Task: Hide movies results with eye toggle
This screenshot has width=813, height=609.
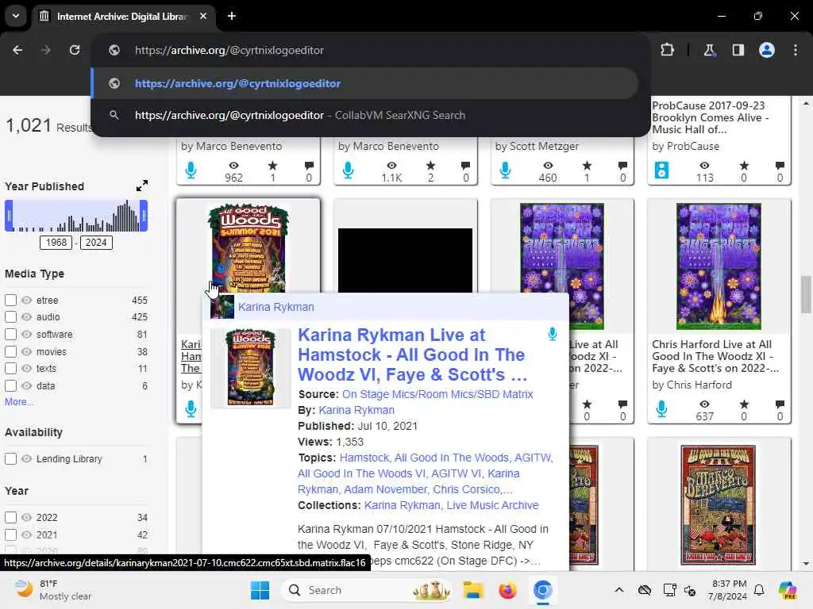Action: [x=26, y=351]
